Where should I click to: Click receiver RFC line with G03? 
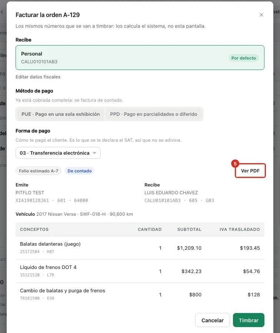click(179, 201)
